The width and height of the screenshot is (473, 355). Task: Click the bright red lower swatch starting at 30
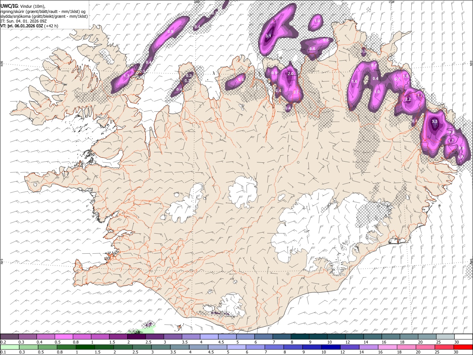pos(463,347)
